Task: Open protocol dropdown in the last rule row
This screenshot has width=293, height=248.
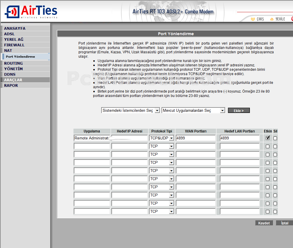Action: [162, 211]
